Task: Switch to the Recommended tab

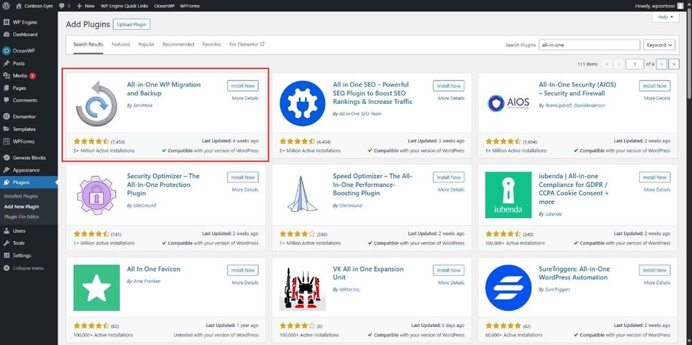Action: point(178,44)
